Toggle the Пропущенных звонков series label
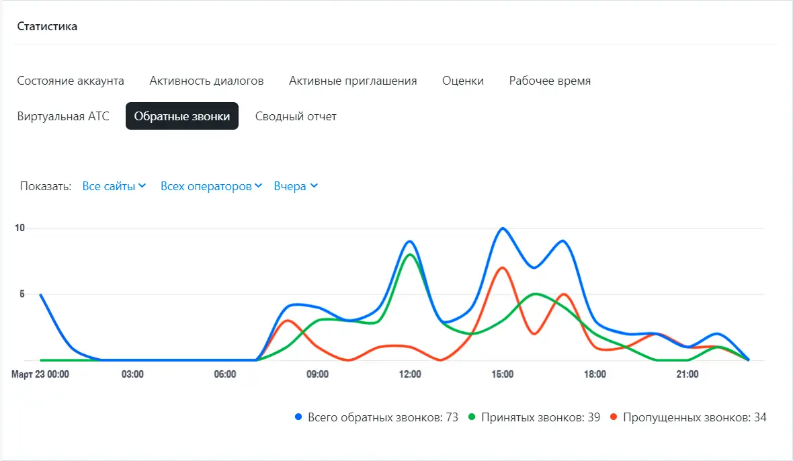The height and width of the screenshot is (461, 793). point(694,417)
